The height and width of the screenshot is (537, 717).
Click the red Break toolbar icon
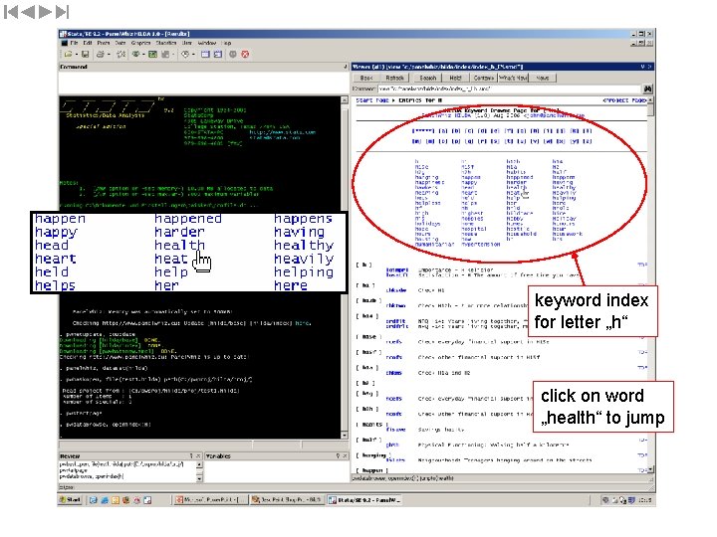coord(245,55)
